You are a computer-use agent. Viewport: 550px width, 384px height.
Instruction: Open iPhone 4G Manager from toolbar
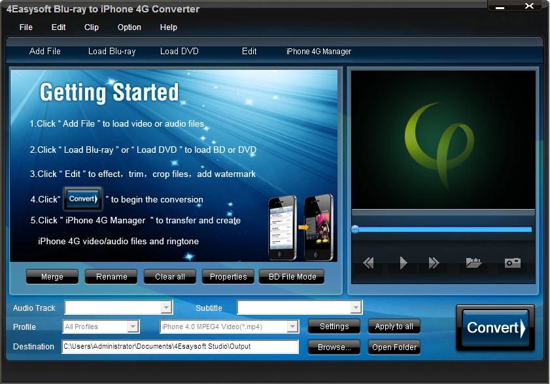319,52
